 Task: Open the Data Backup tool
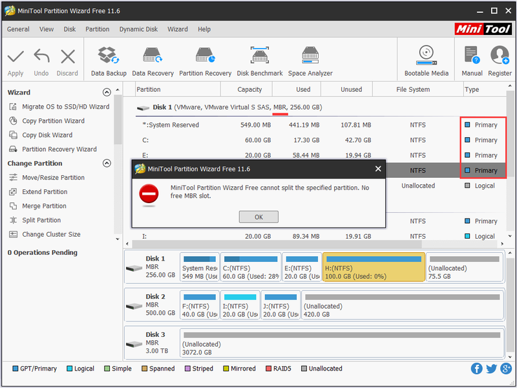[109, 61]
